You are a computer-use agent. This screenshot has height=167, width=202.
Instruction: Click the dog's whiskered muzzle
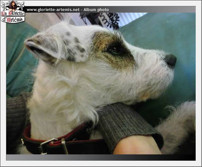[x=151, y=72]
